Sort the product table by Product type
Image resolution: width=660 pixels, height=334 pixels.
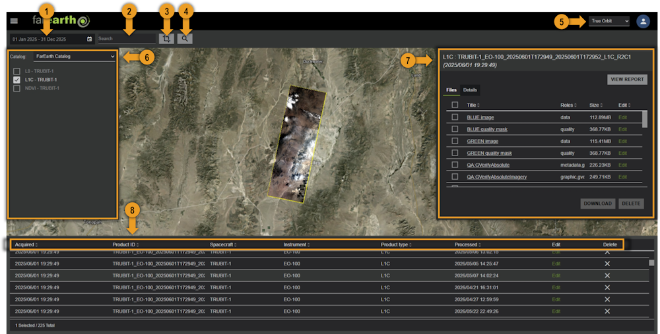396,244
